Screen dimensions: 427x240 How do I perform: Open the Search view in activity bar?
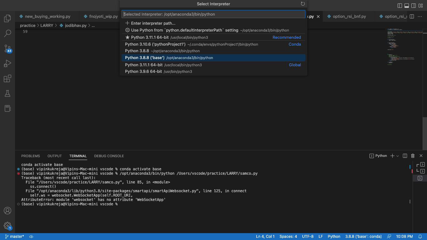click(8, 33)
